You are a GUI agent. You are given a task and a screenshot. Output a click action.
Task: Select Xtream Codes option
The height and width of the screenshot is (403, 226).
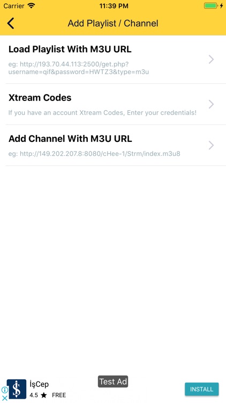click(x=113, y=104)
